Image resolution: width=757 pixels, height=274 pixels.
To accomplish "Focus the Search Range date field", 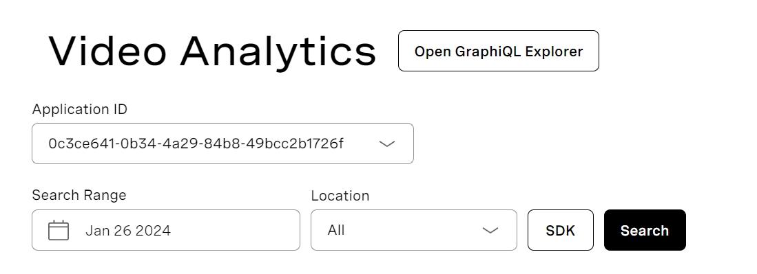I will tap(165, 230).
